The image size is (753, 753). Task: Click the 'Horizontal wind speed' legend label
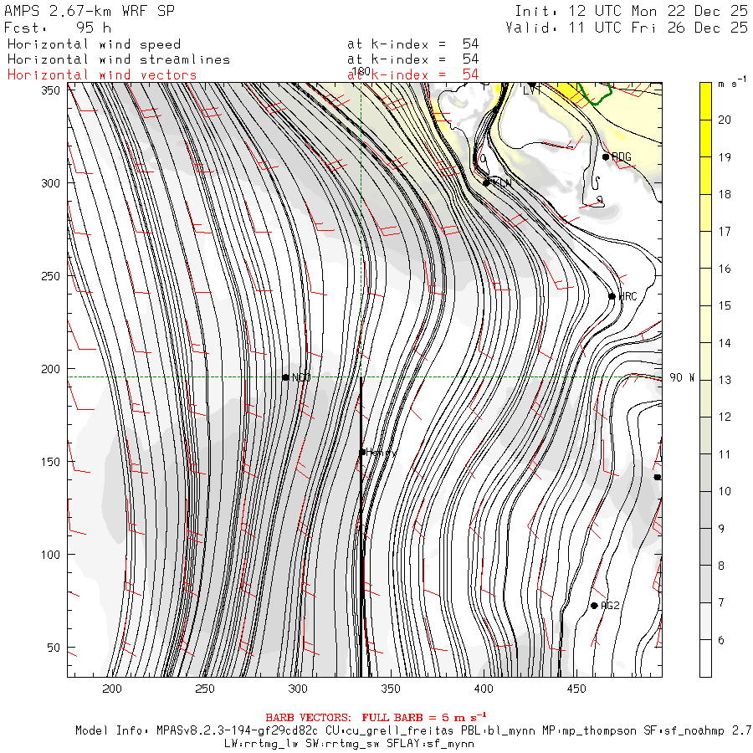tap(94, 44)
